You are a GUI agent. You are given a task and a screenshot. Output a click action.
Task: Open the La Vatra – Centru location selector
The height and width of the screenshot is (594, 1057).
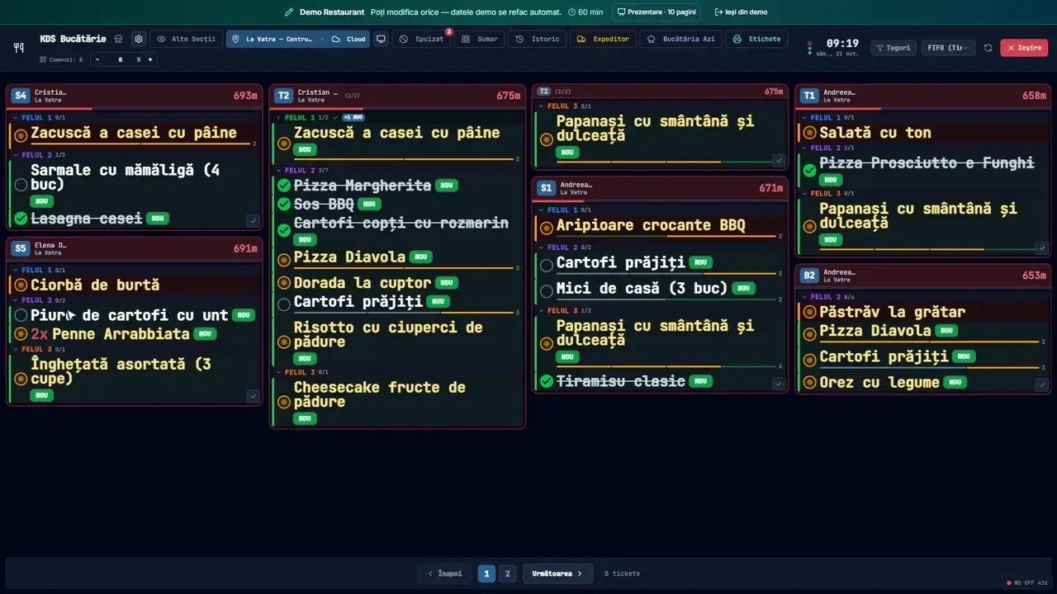(x=299, y=39)
